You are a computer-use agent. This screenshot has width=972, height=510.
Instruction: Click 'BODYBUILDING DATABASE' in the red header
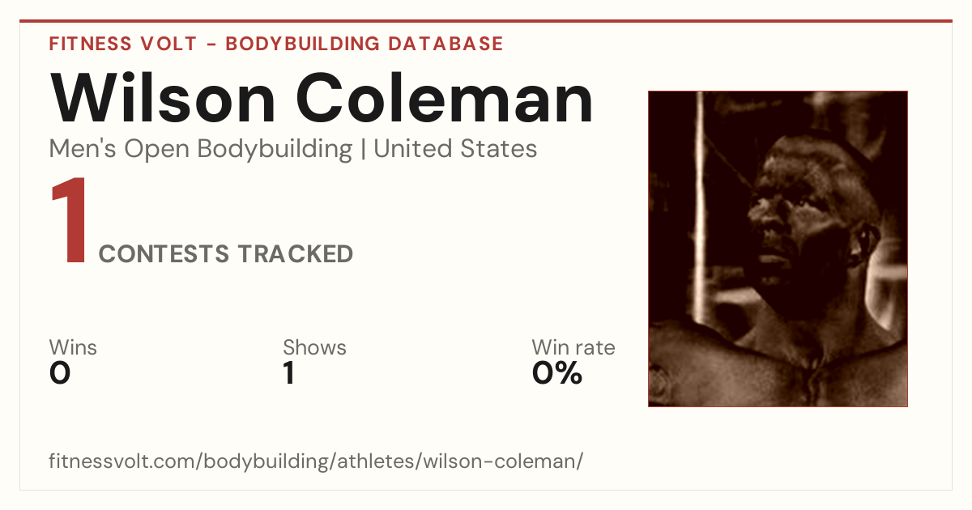click(x=364, y=44)
